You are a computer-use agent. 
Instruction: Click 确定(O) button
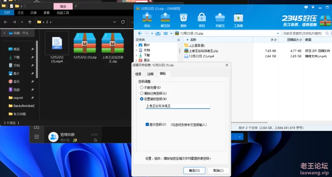(x=194, y=170)
